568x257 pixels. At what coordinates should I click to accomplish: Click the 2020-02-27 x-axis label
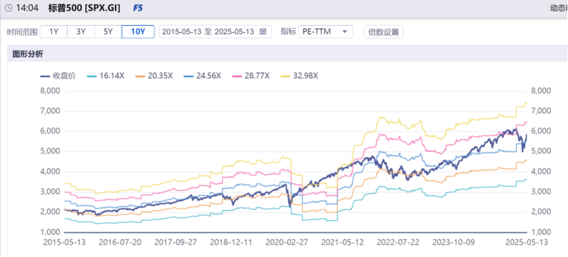pyautogui.click(x=287, y=242)
